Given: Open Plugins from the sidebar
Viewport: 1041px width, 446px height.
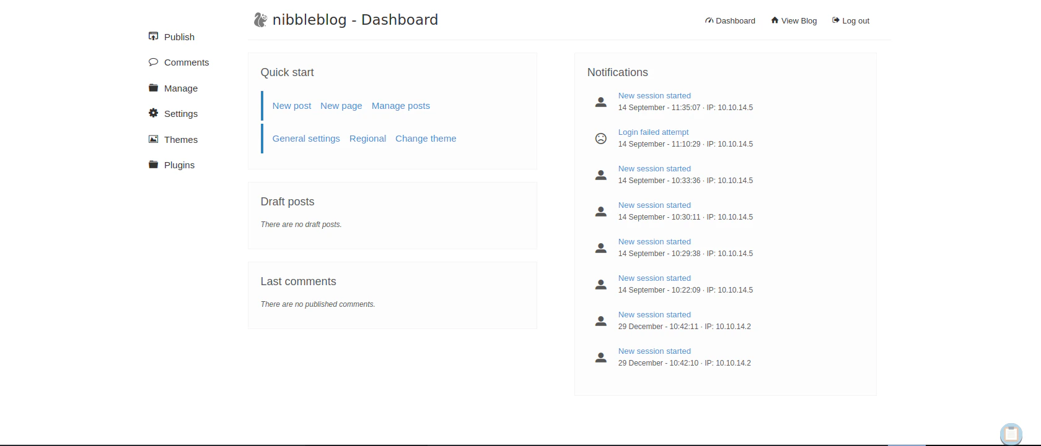Looking at the screenshot, I should tap(179, 165).
